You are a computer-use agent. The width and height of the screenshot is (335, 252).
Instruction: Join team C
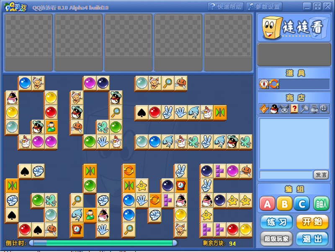301,204
